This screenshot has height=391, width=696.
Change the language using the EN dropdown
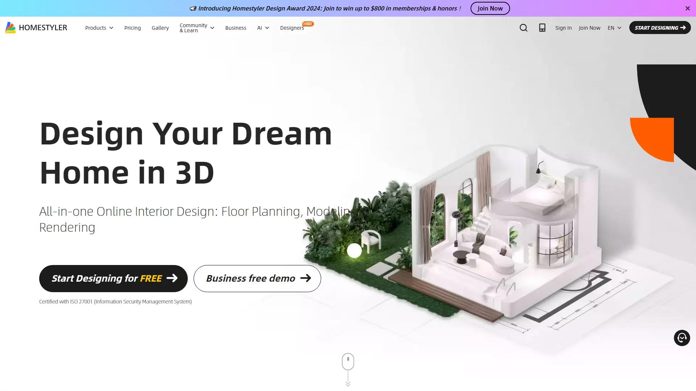click(x=614, y=28)
